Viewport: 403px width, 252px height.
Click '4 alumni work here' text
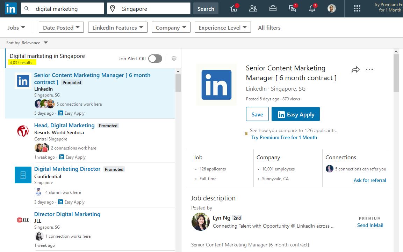point(63,192)
